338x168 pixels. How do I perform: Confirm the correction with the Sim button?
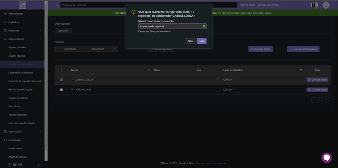201,41
